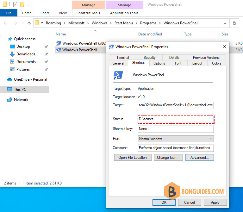Click the Target path input field
Image resolution: width=243 pixels, height=212 pixels.
[176, 105]
